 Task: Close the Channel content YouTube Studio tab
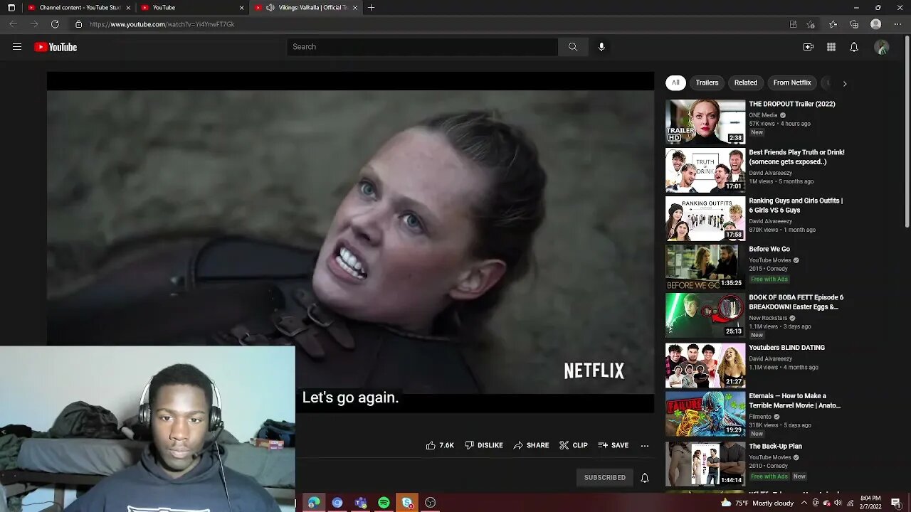(x=128, y=8)
